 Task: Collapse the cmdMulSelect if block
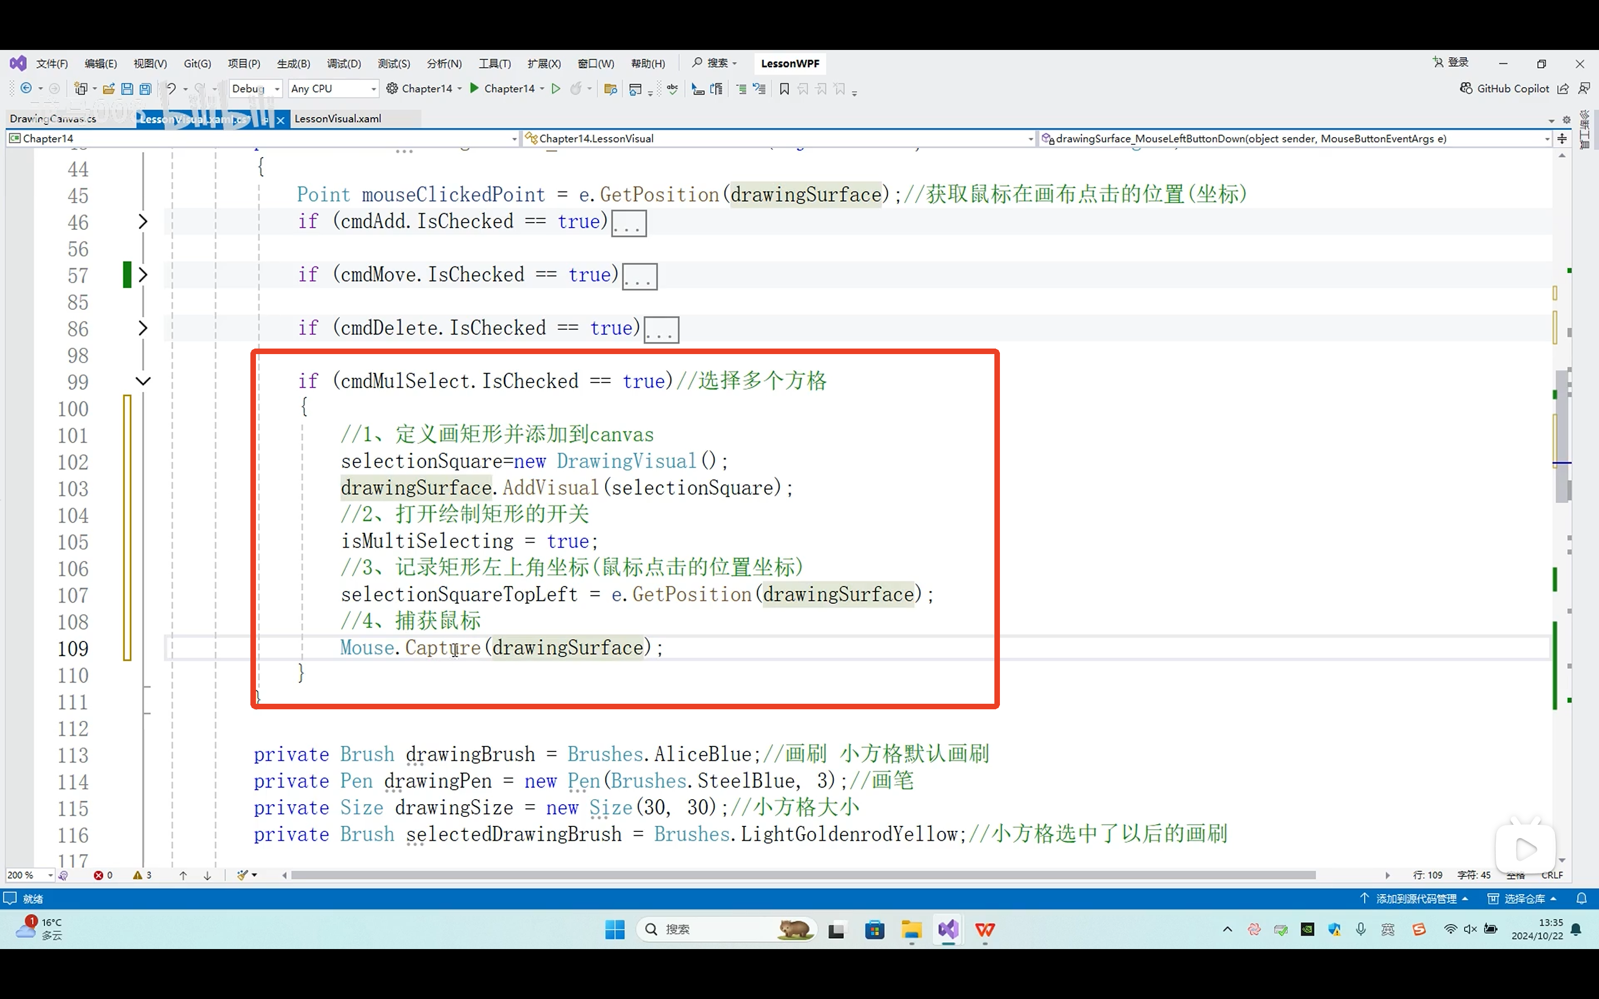[x=143, y=381]
